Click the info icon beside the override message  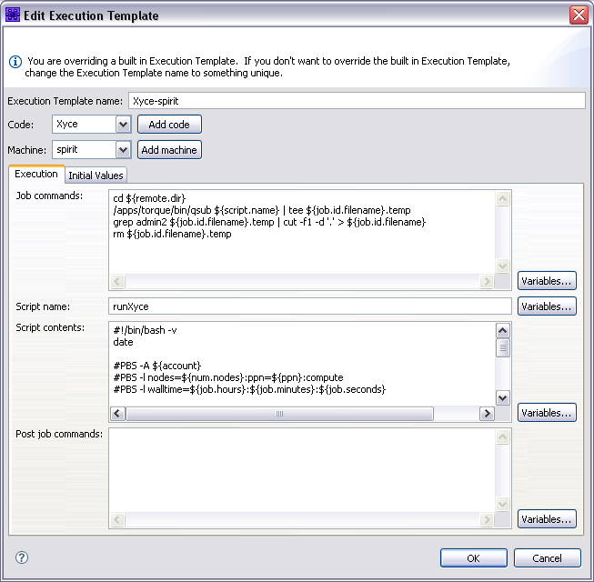tap(15, 61)
